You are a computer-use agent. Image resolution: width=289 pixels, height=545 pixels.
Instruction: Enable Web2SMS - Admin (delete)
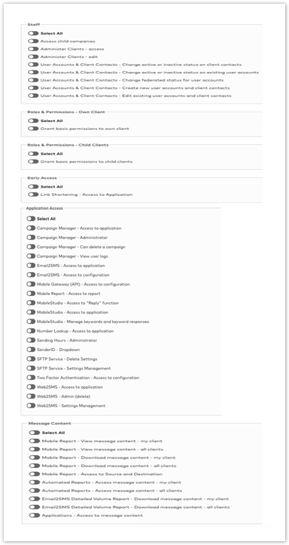coord(31,397)
